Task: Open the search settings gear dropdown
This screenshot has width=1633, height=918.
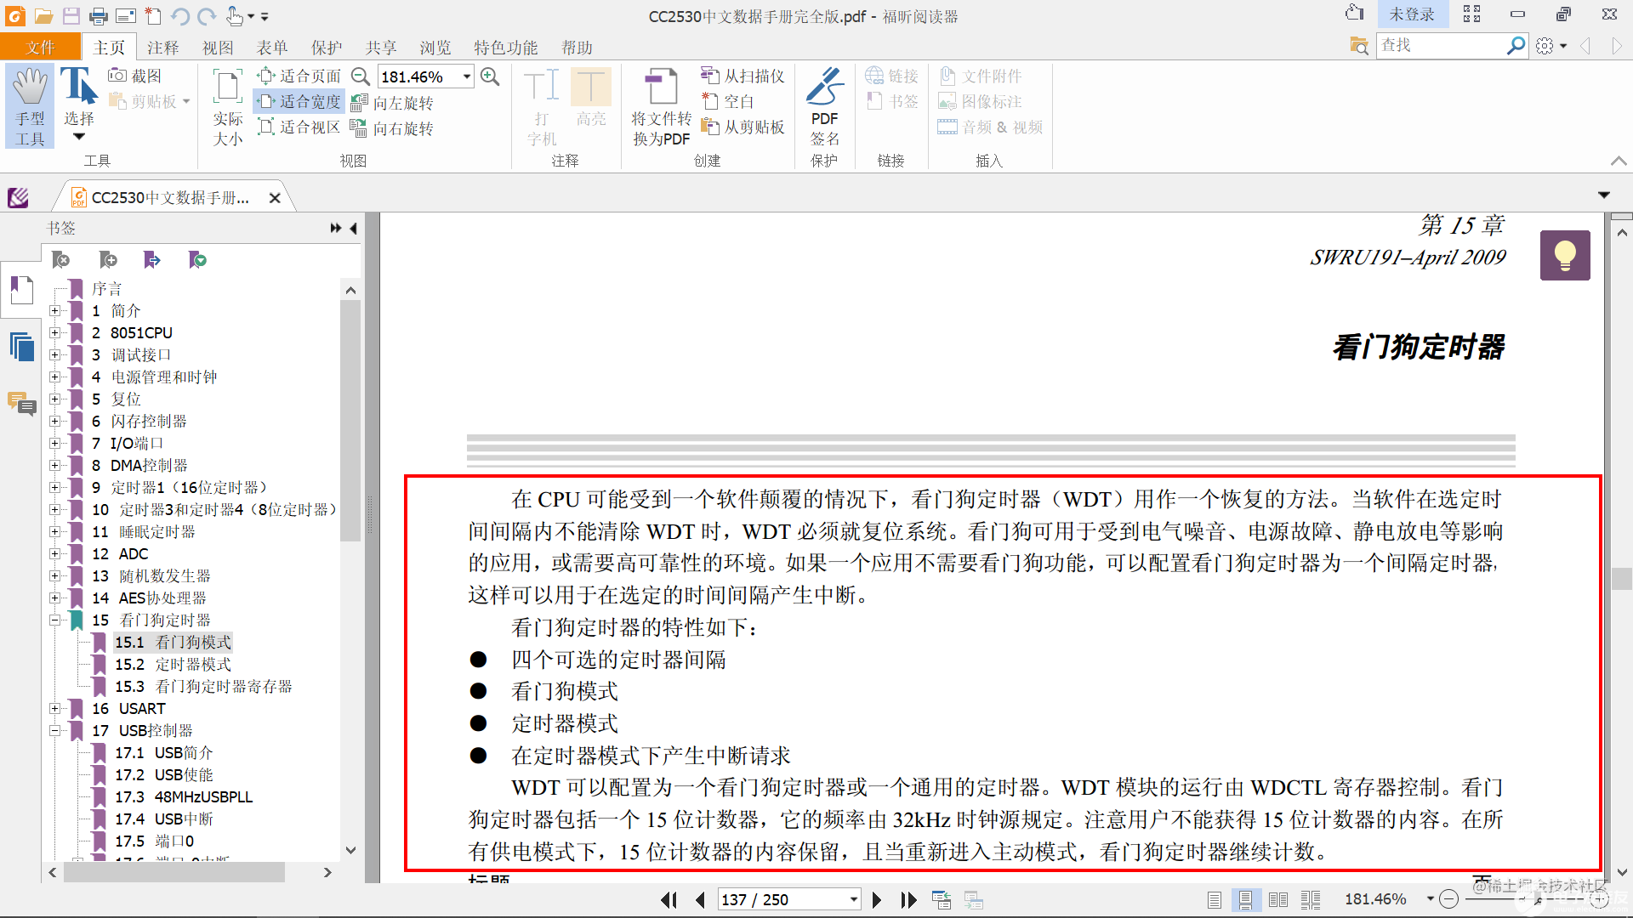Action: 1551,47
